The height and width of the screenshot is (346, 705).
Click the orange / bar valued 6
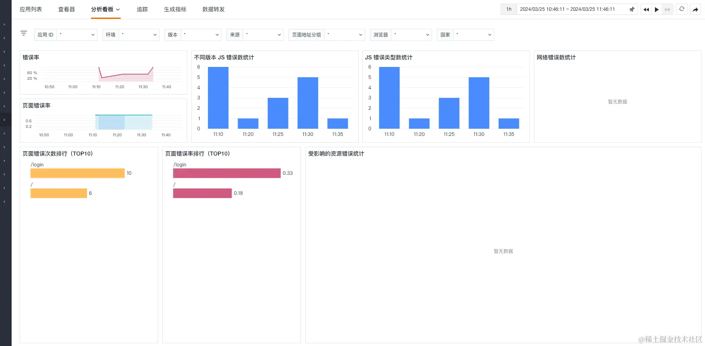(x=59, y=193)
